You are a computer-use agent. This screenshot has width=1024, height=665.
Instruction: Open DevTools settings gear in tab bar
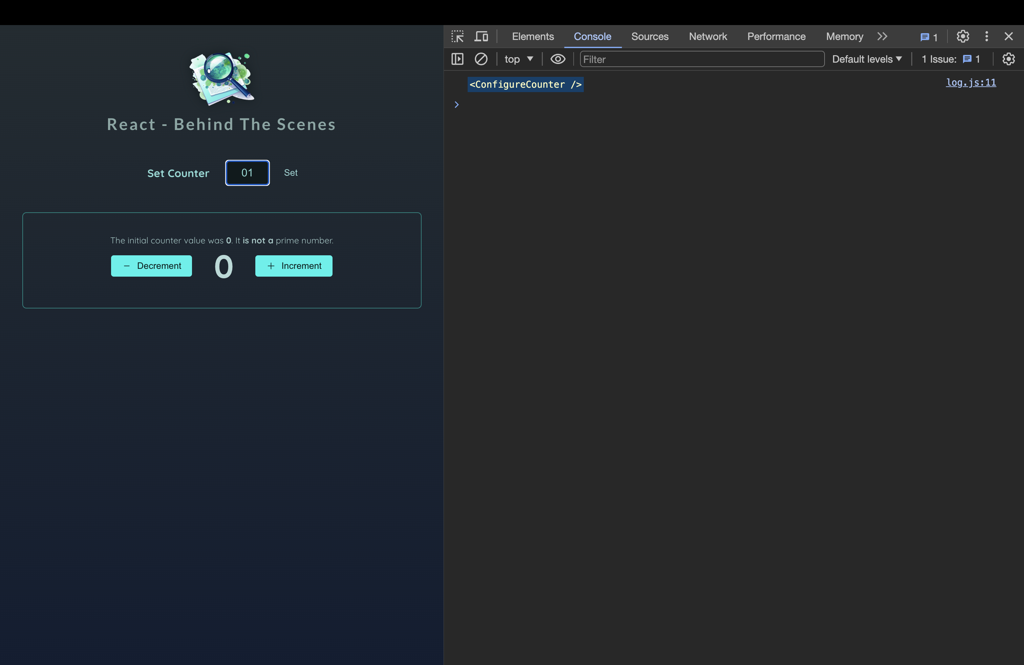click(962, 37)
